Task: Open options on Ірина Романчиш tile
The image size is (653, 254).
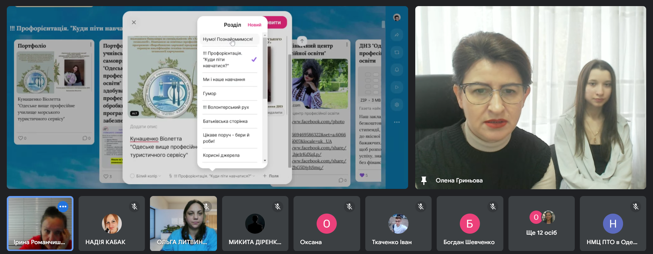Action: [63, 207]
